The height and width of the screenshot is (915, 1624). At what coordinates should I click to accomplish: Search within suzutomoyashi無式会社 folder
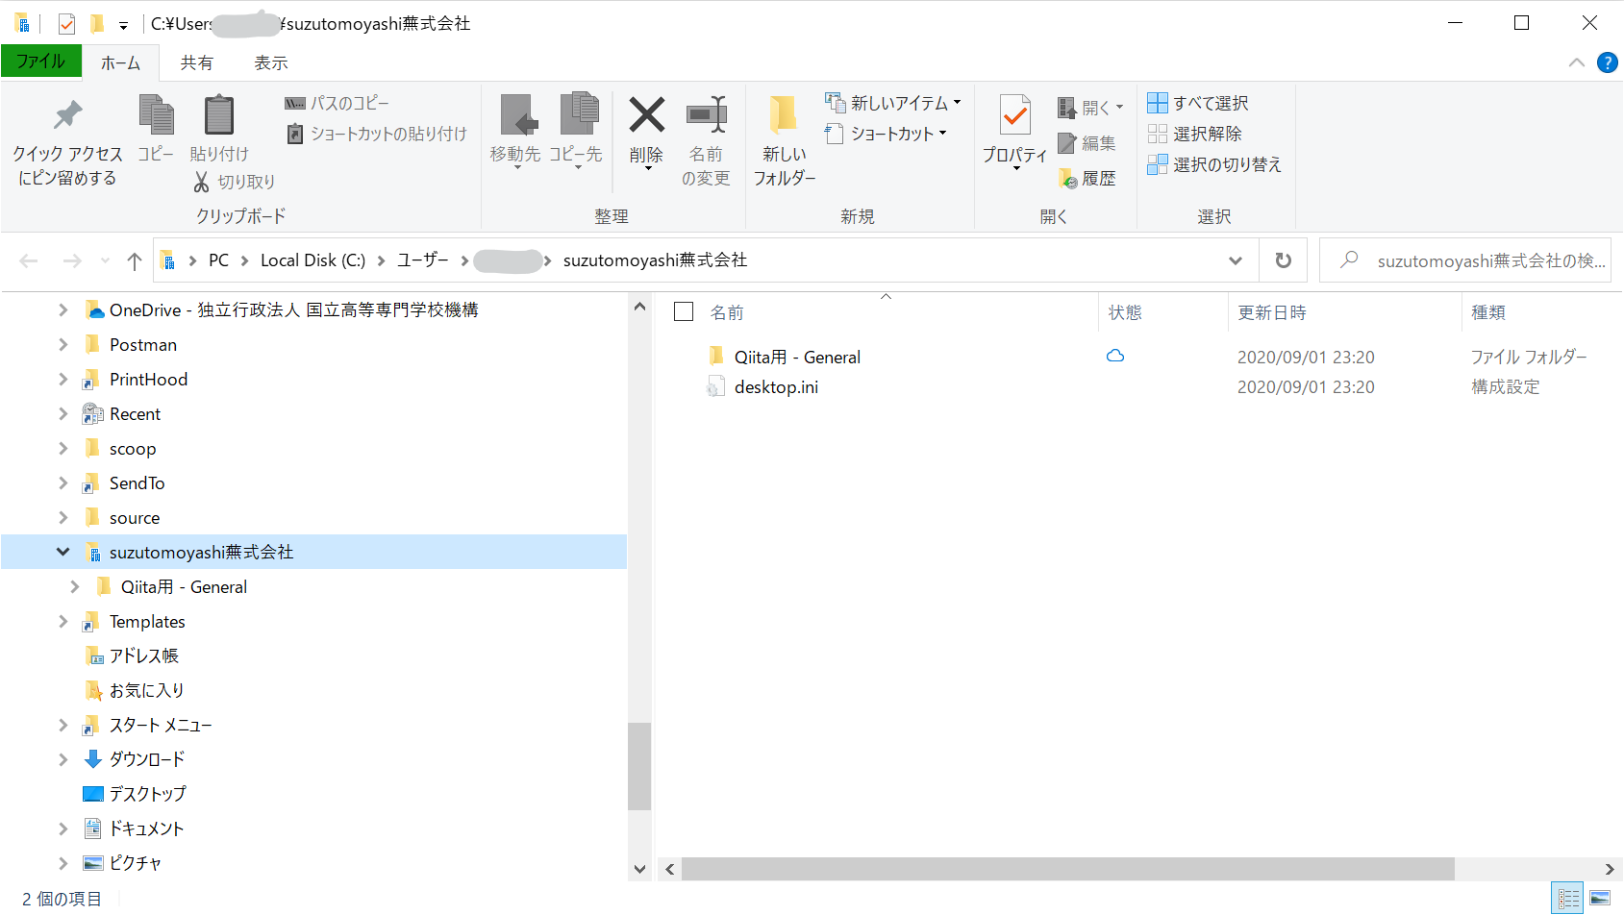coord(1465,260)
